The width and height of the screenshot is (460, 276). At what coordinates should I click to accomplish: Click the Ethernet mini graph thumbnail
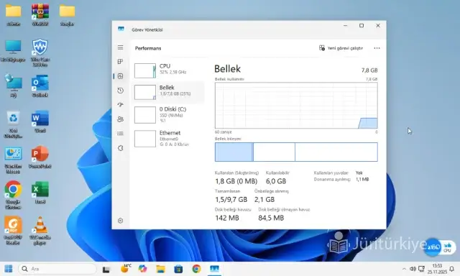coord(145,139)
